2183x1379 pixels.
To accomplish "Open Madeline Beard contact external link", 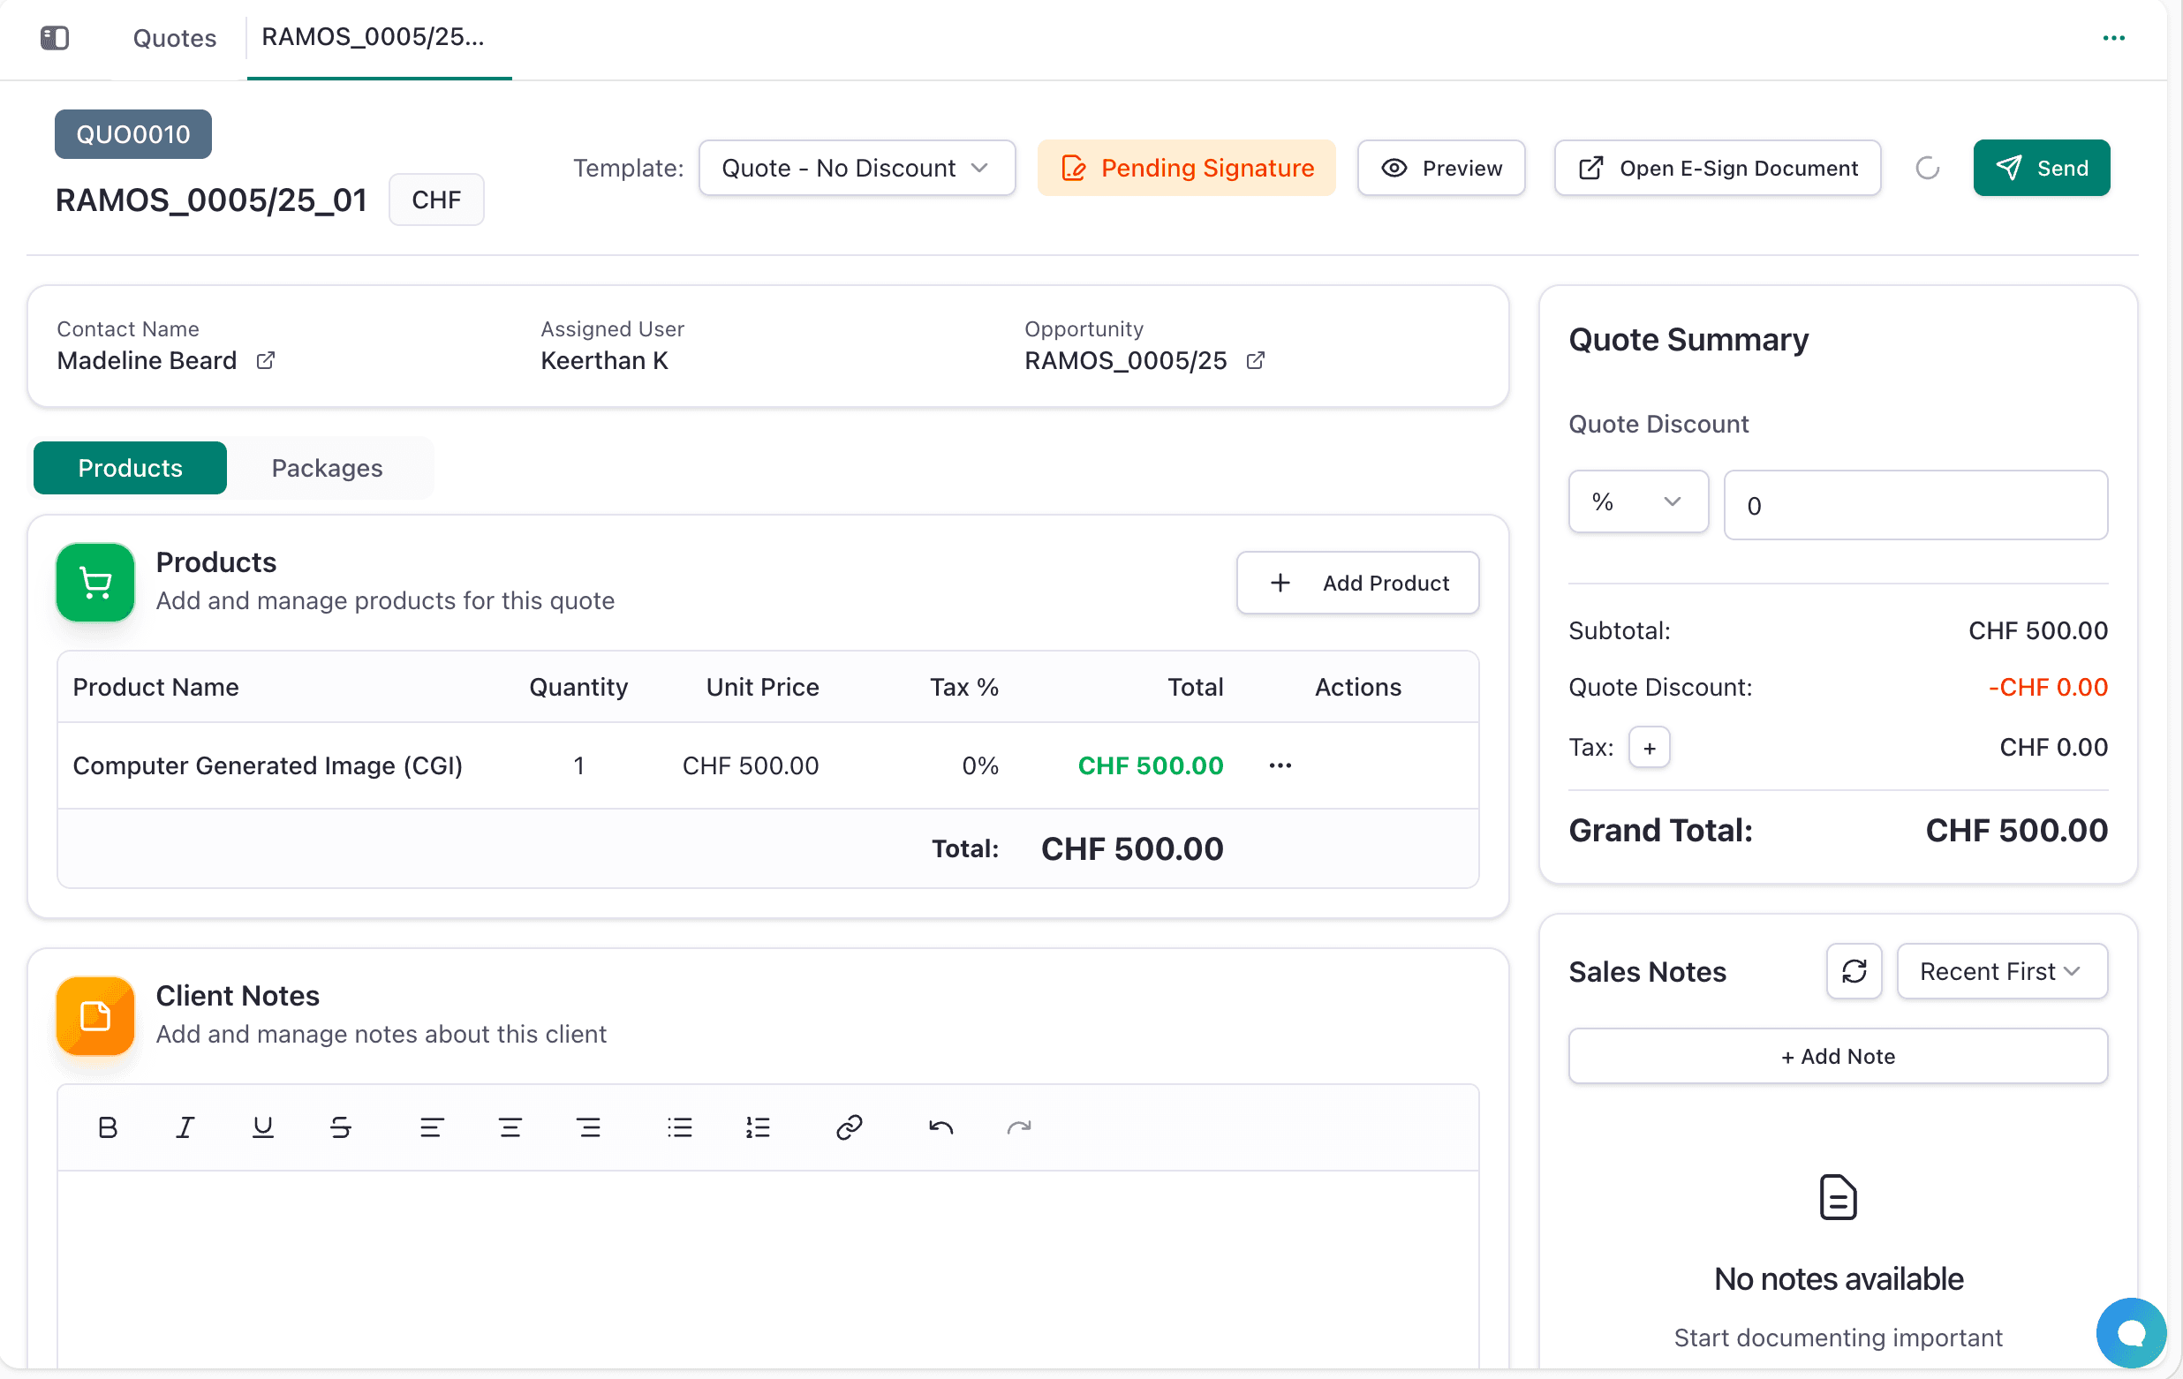I will (x=265, y=360).
